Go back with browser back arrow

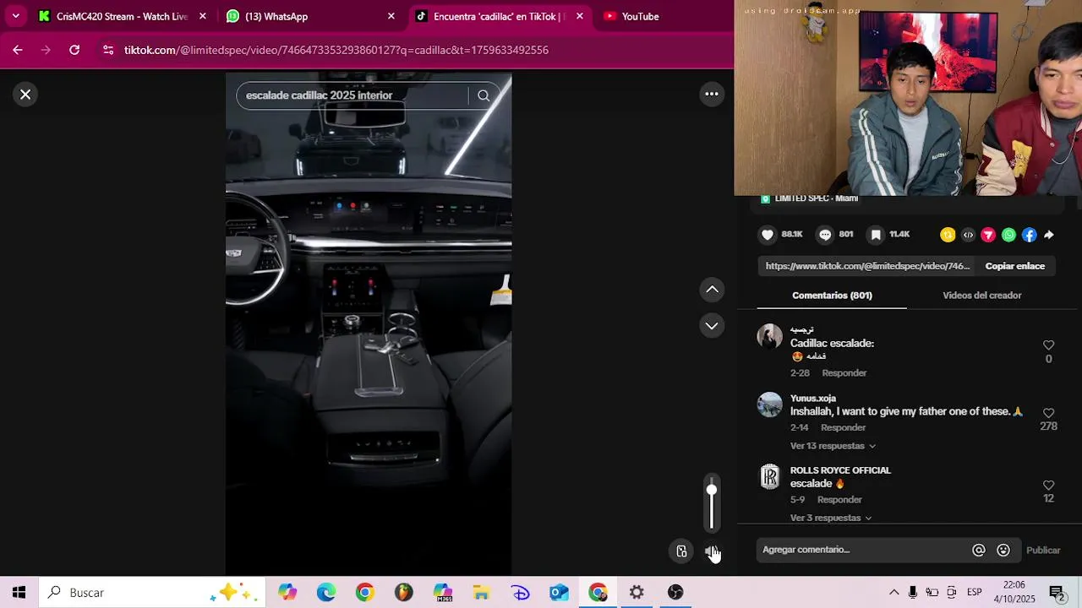18,50
